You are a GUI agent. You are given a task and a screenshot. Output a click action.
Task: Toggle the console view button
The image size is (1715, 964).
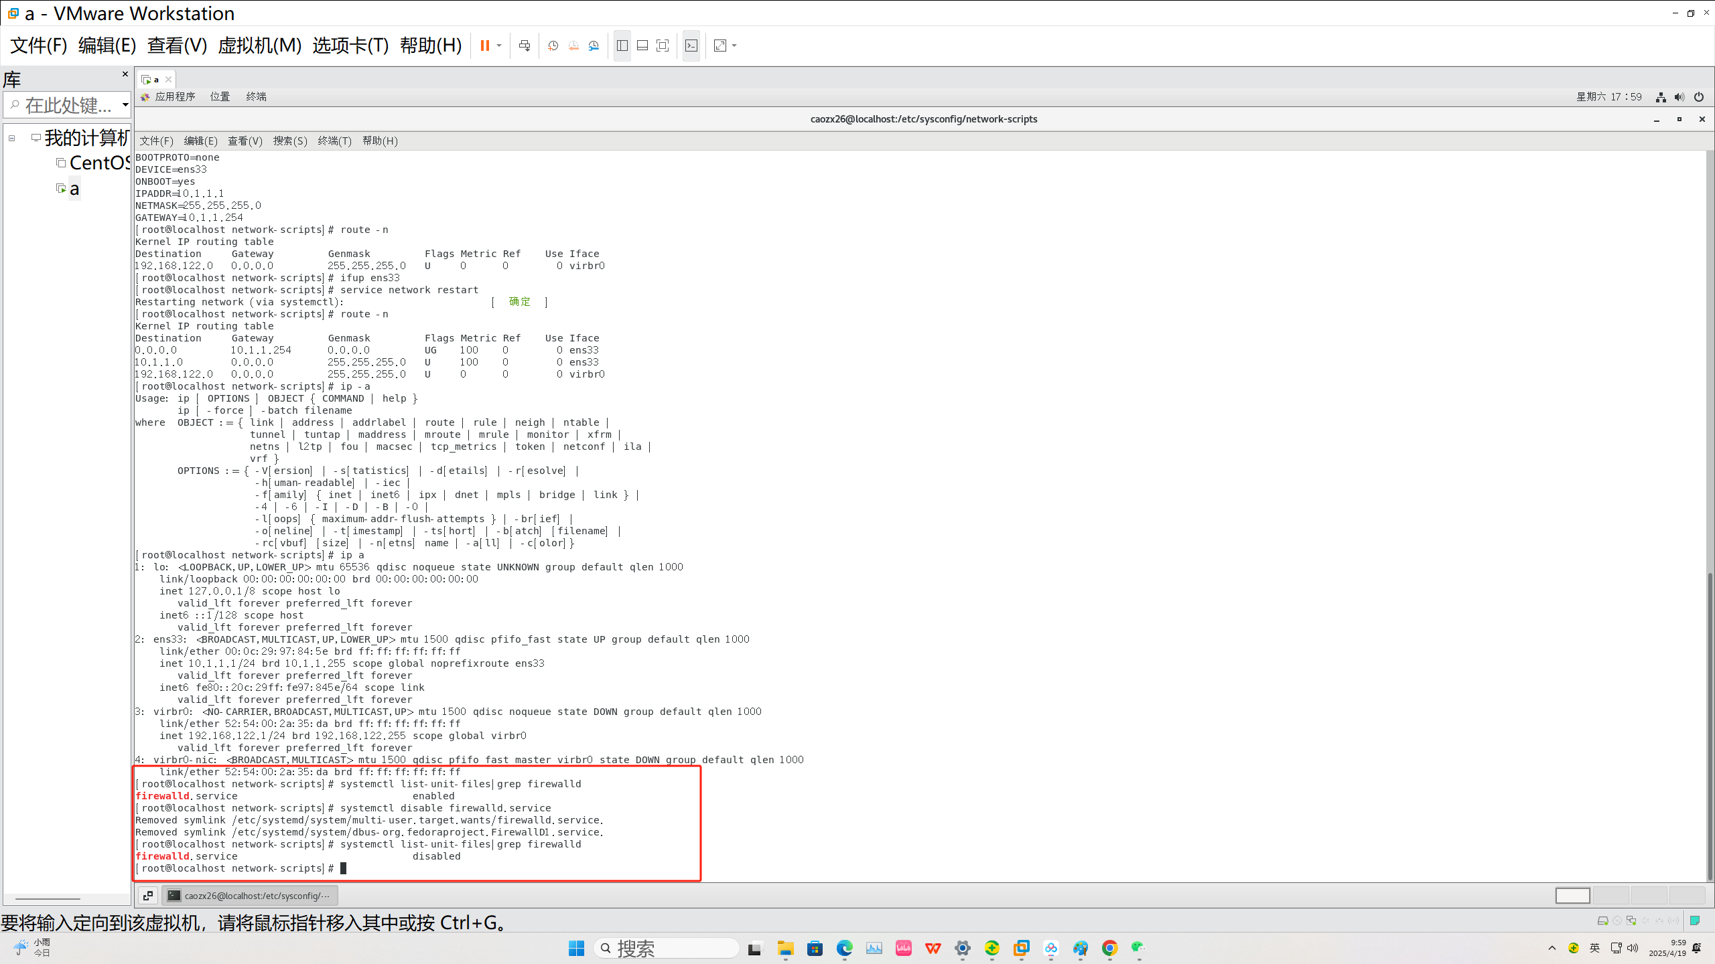tap(691, 46)
